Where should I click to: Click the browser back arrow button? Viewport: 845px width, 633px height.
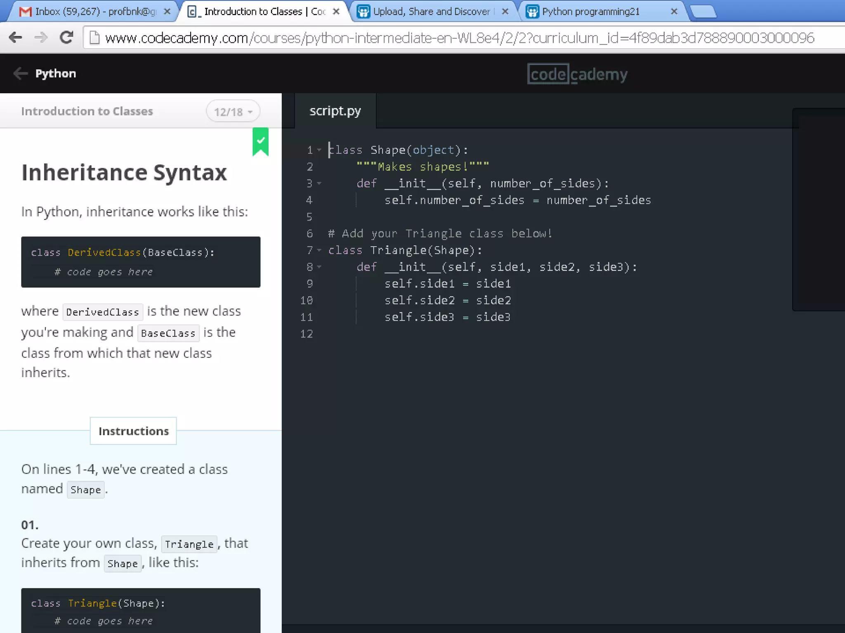[15, 38]
